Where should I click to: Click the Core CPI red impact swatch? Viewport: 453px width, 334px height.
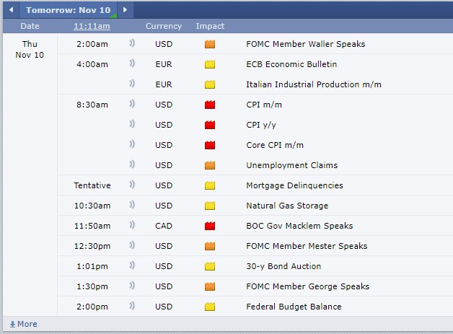210,145
